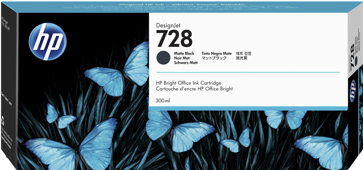Viewport: 363px width, 170px height.
Task: Click "Cartouche d'encre HP Office Bright" line
Action: (x=195, y=89)
